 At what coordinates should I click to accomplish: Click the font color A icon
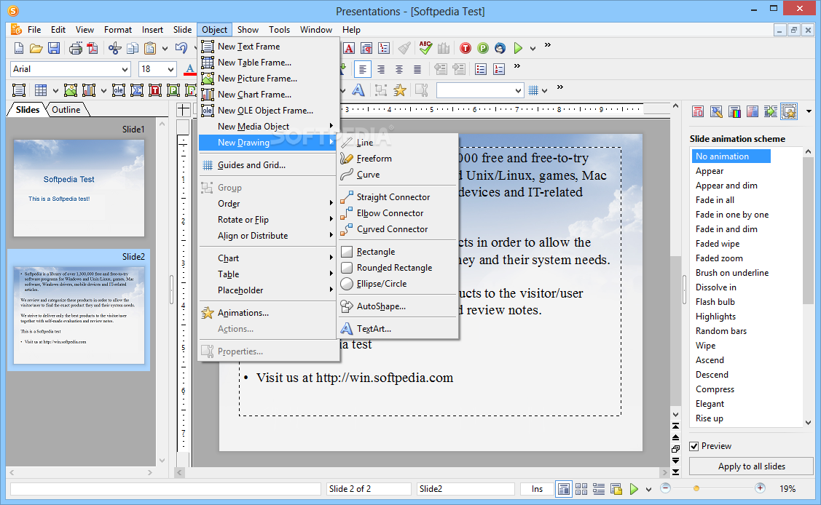(189, 69)
